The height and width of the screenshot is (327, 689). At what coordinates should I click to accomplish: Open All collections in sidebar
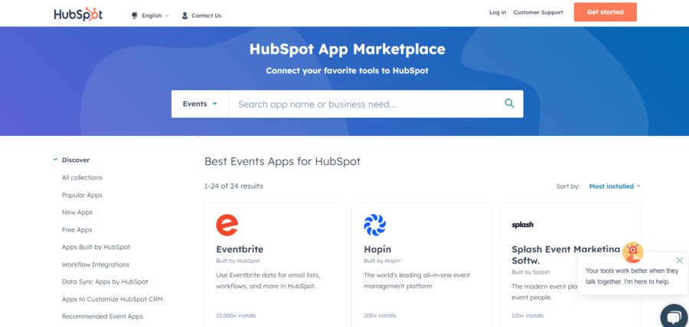82,177
